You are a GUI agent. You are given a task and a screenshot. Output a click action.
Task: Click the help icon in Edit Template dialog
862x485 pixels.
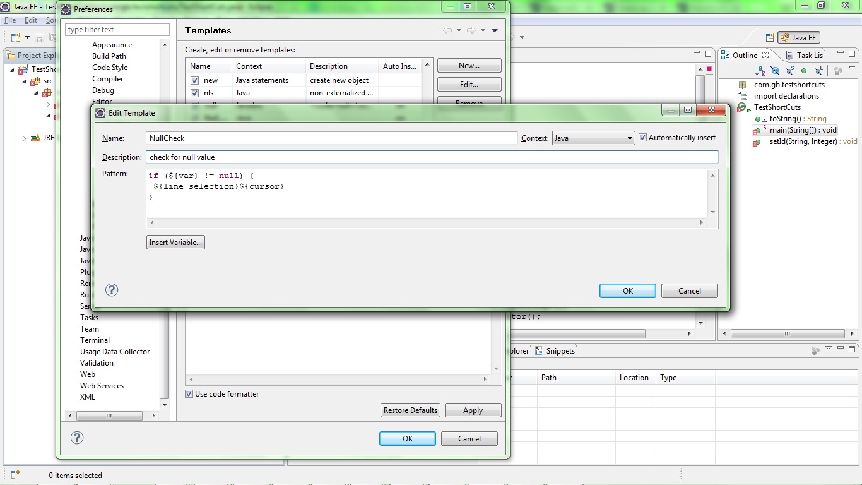click(x=112, y=290)
